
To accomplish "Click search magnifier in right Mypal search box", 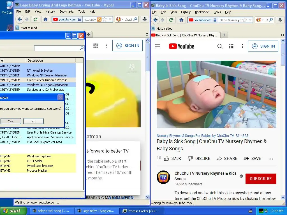I will pyautogui.click(x=271, y=20).
